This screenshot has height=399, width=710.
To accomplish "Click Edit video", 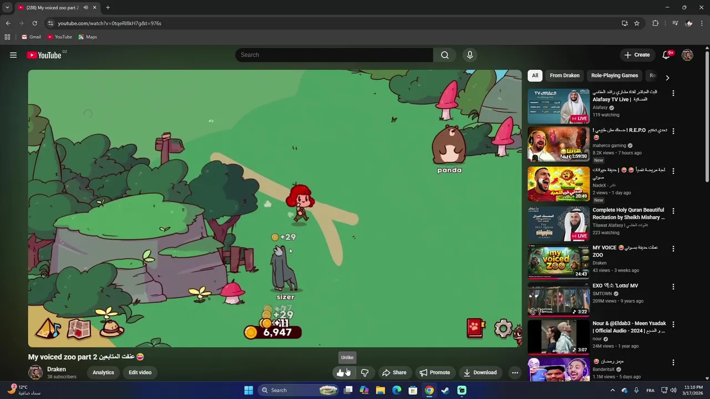I will tap(140, 372).
